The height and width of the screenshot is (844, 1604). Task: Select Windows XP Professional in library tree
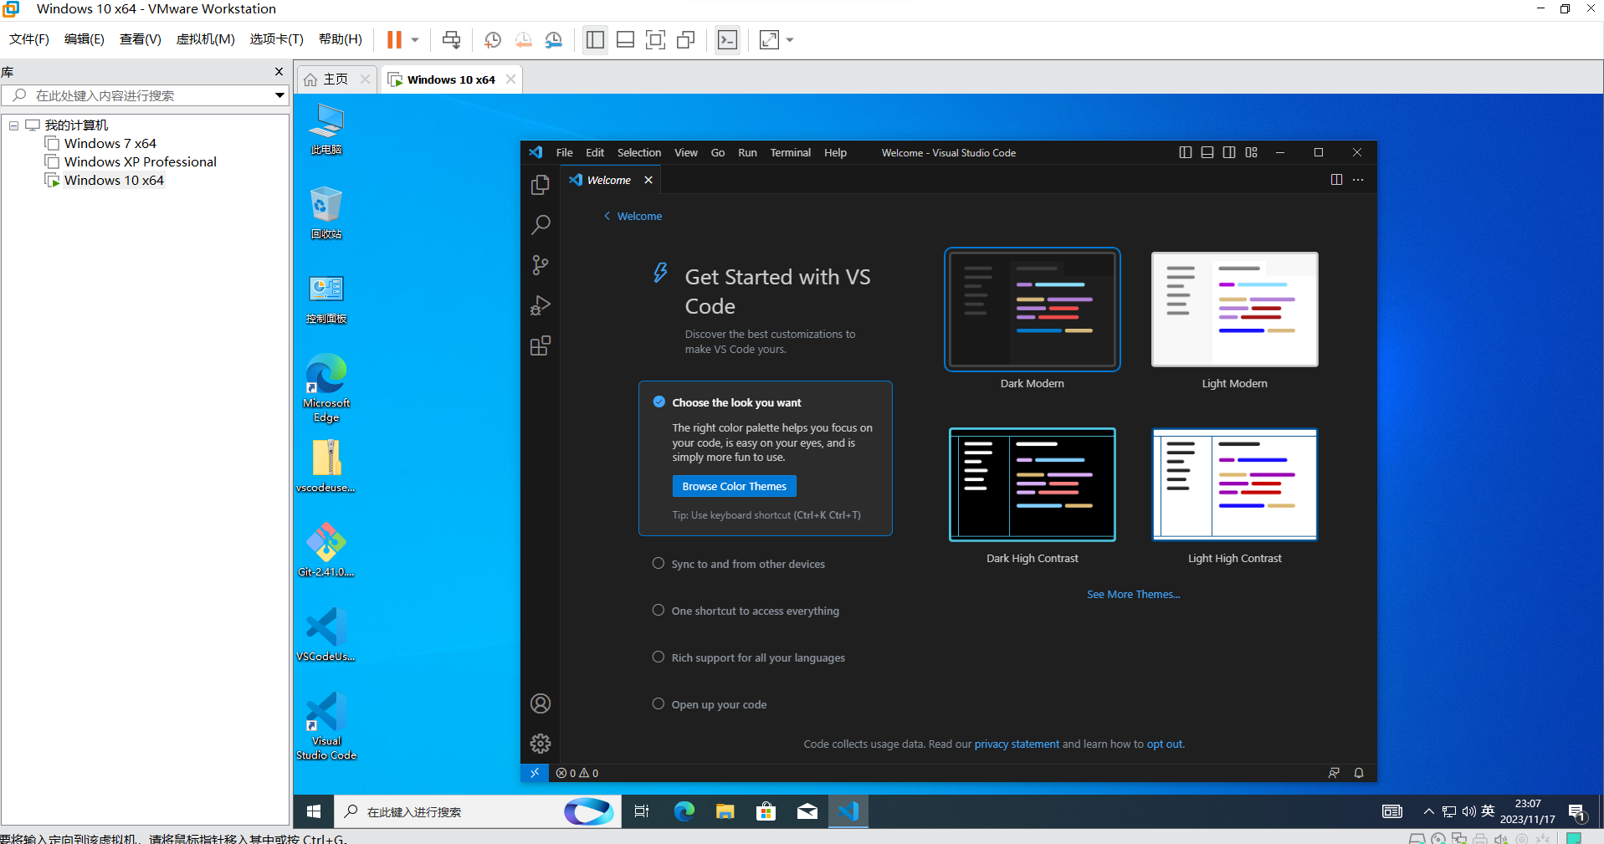(140, 161)
